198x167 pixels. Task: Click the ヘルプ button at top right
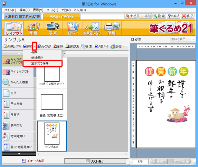(174, 16)
